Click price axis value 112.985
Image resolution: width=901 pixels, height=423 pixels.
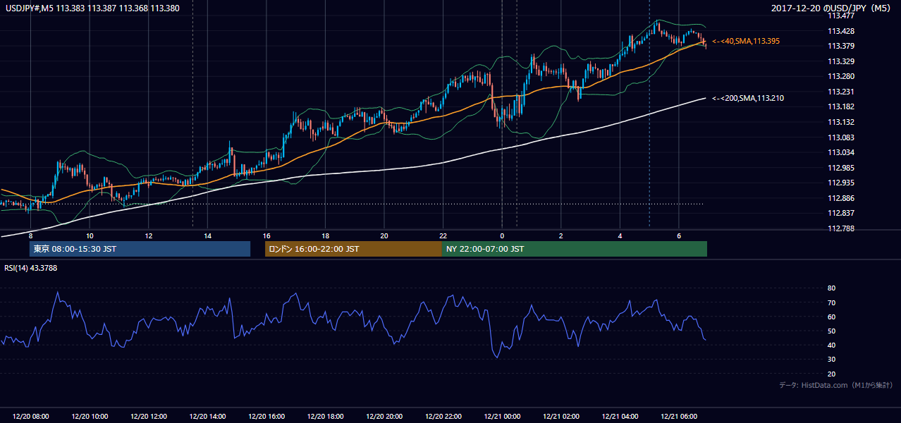[841, 168]
